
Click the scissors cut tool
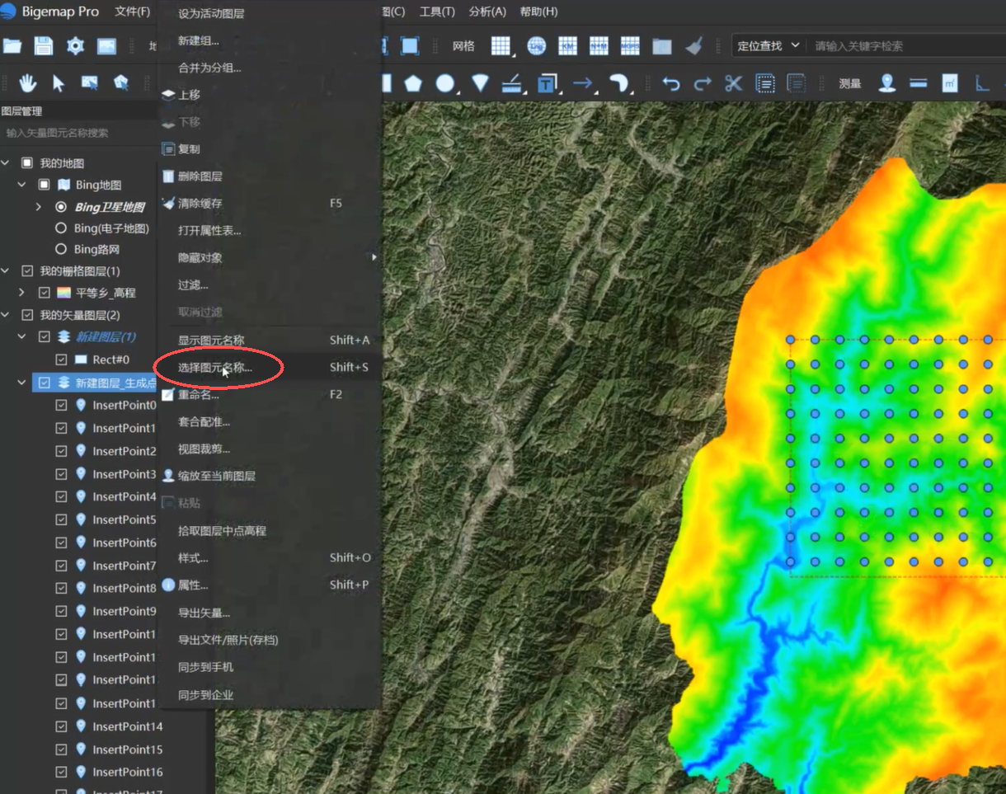click(733, 82)
